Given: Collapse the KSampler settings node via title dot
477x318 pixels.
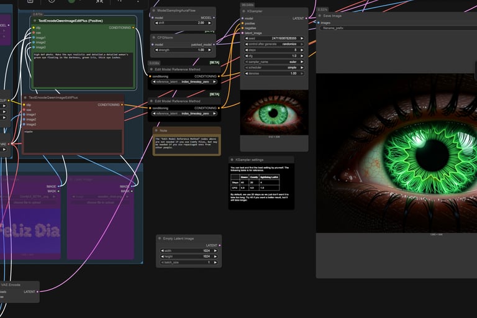Looking at the screenshot, I should click(x=232, y=160).
